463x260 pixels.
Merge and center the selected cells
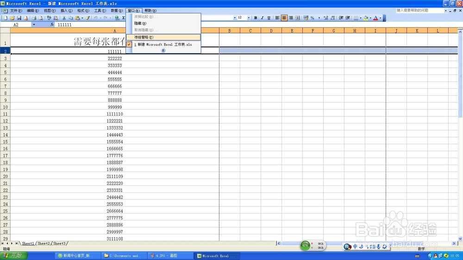[298, 18]
